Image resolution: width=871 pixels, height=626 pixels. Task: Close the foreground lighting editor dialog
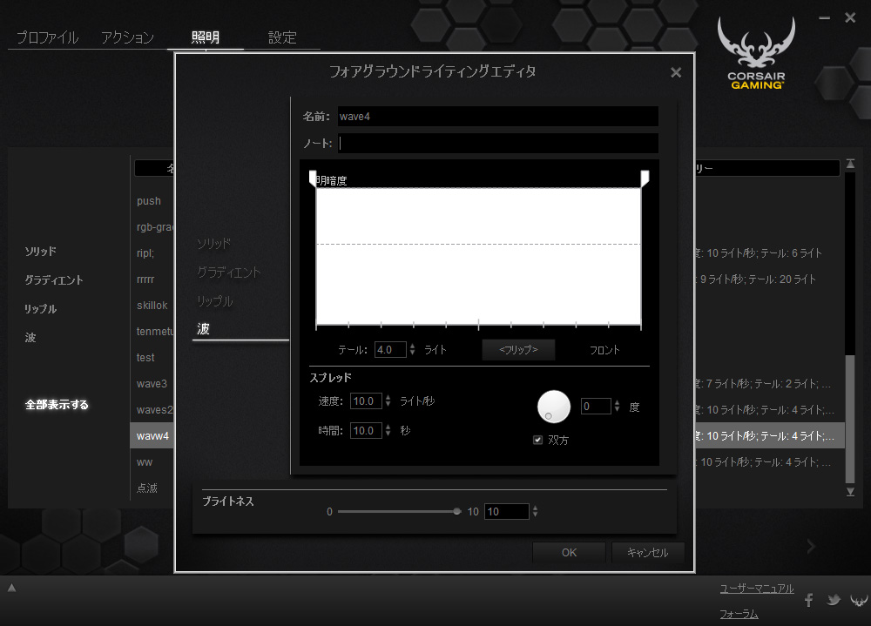tap(676, 73)
